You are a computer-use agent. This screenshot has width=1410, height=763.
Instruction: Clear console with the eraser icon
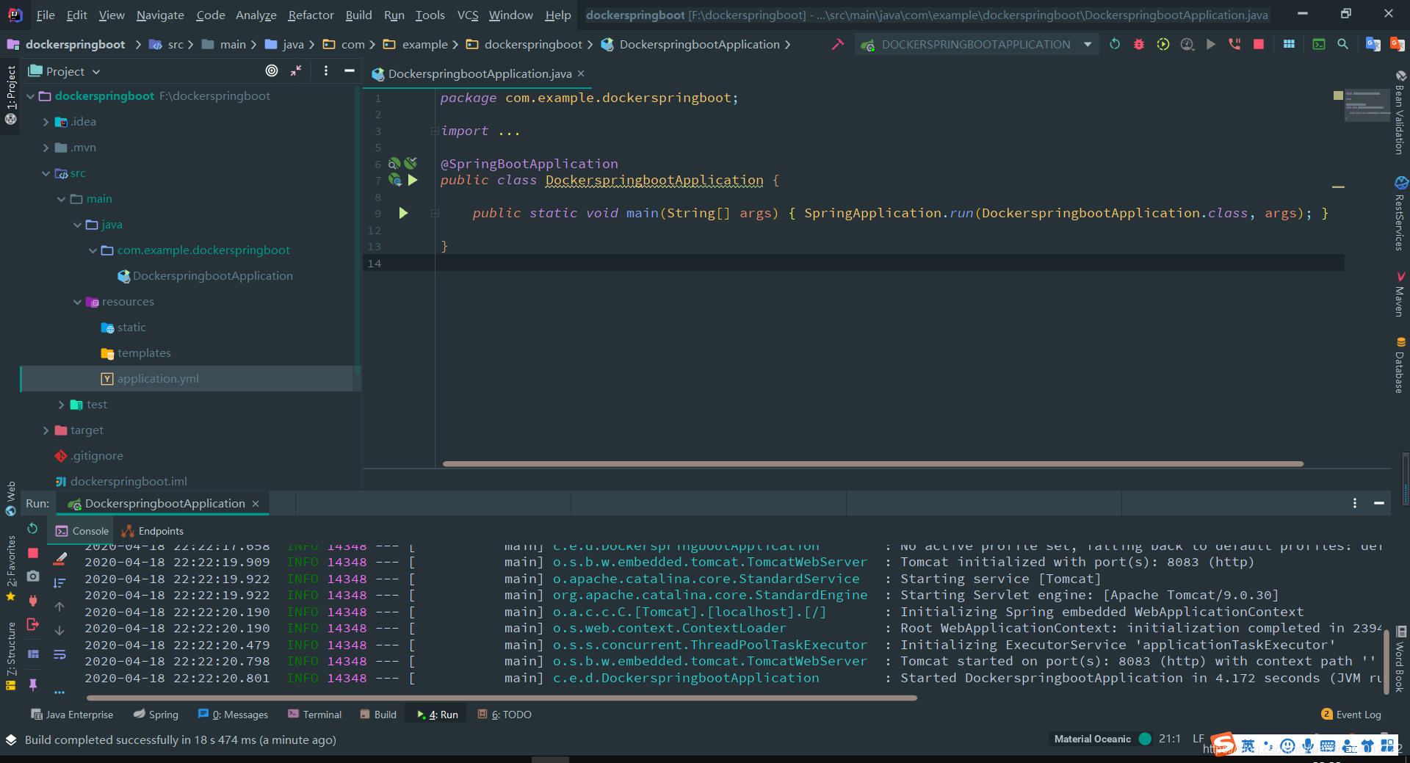tap(60, 558)
